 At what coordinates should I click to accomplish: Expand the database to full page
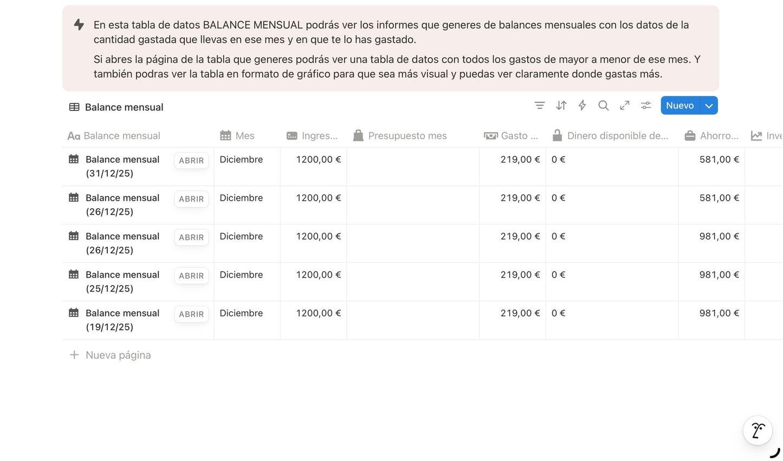coord(624,106)
